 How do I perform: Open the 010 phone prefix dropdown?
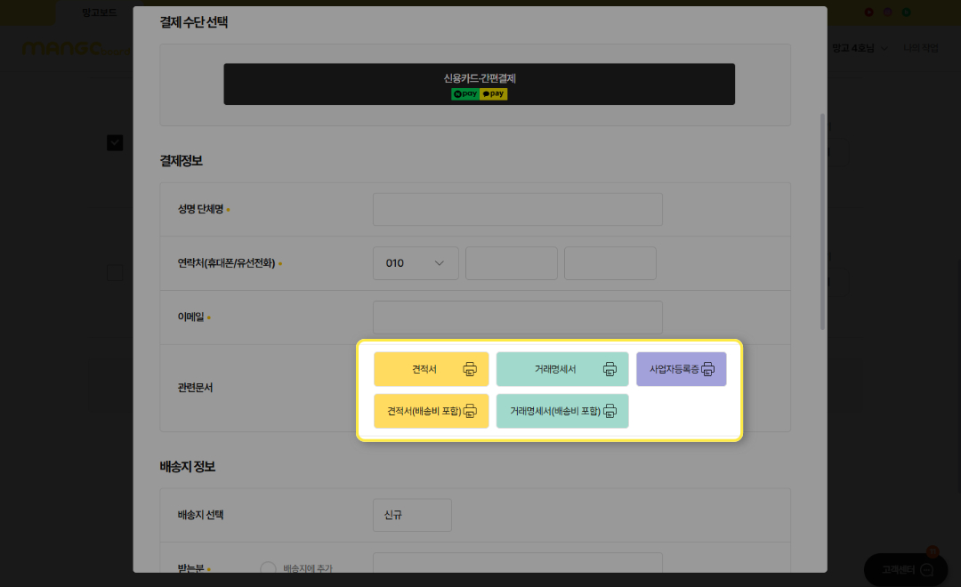pos(416,263)
